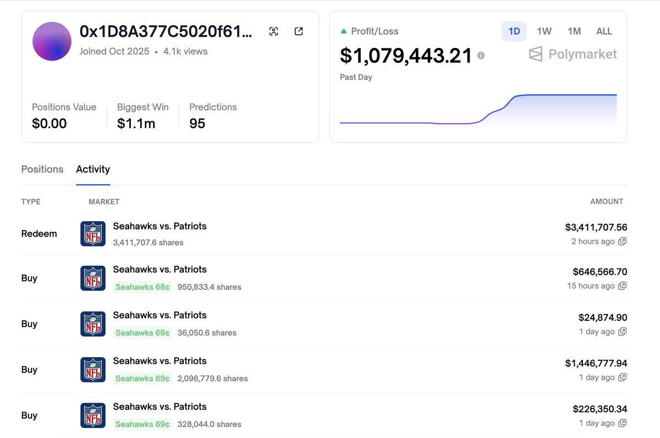This screenshot has height=438, width=660.
Task: Select the 1D timeframe option
Action: click(514, 31)
